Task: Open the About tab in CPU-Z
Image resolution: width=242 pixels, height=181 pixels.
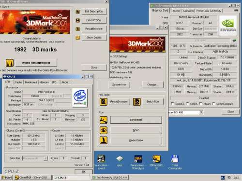Action: coord(65,82)
